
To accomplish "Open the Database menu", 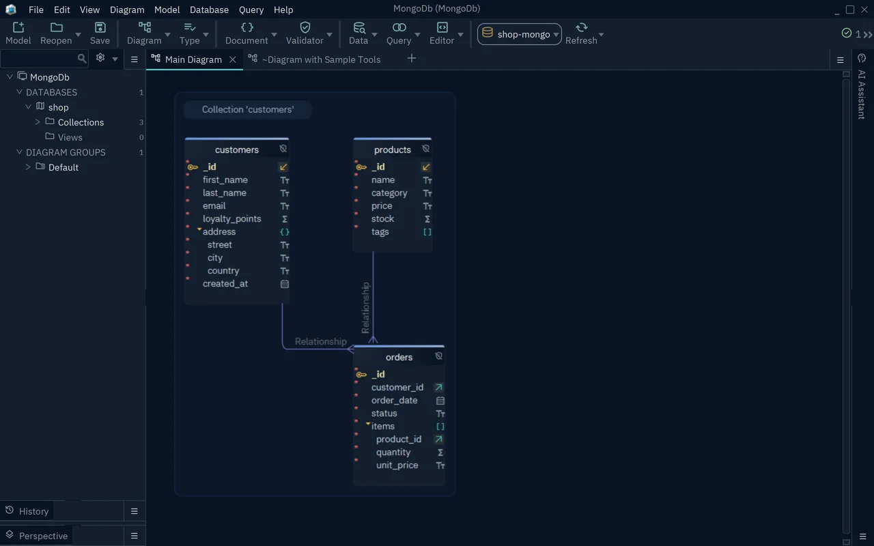I will pyautogui.click(x=209, y=10).
